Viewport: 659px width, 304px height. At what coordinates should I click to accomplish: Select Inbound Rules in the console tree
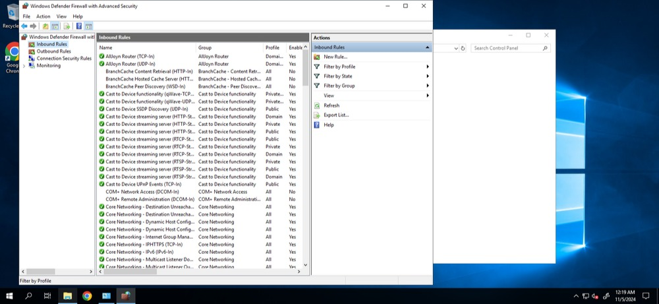tap(51, 44)
